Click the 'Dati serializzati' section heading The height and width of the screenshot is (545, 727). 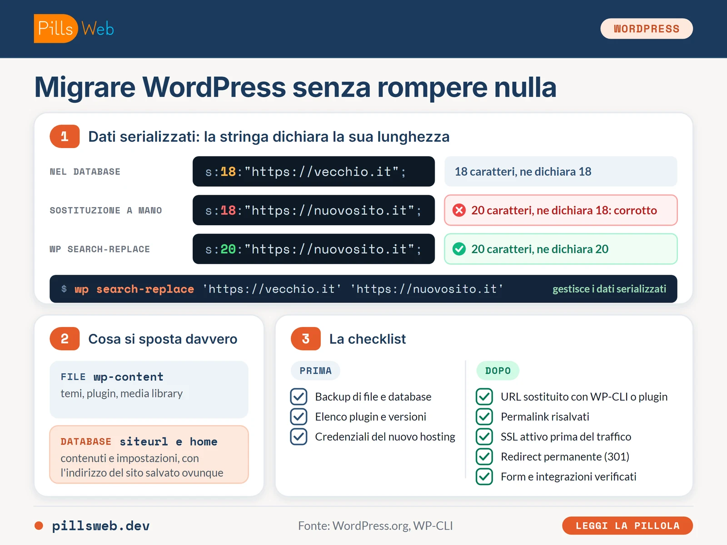pyautogui.click(x=269, y=136)
